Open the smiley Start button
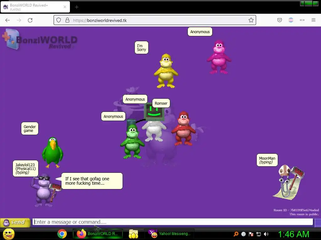 9,234
